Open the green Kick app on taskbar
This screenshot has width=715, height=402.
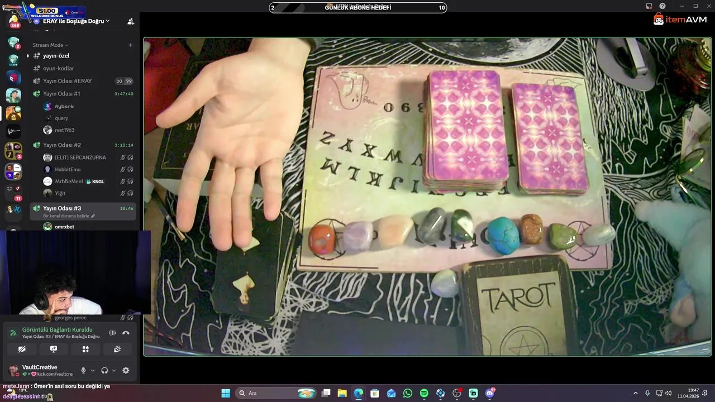pyautogui.click(x=473, y=393)
